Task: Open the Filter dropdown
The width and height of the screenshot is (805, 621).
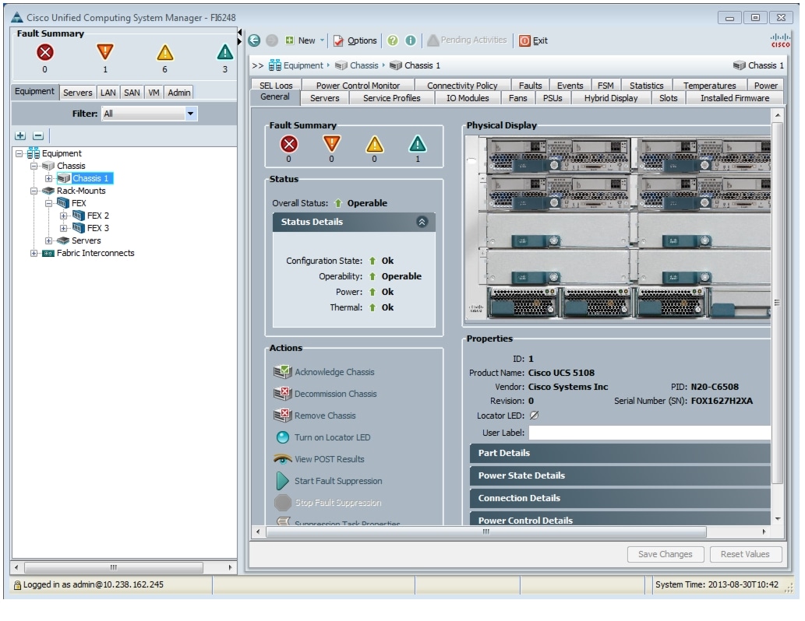Action: click(191, 114)
